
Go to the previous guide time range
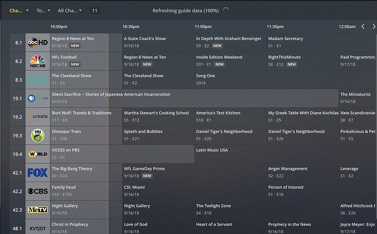pos(363,26)
